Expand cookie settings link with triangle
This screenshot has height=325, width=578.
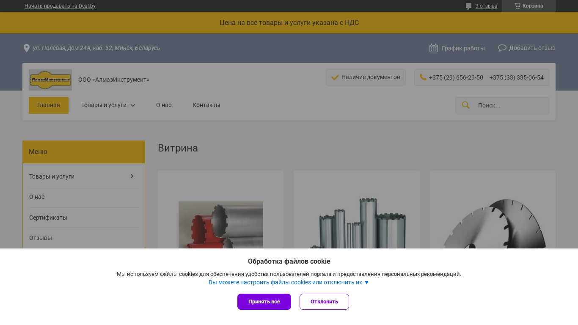point(289,282)
